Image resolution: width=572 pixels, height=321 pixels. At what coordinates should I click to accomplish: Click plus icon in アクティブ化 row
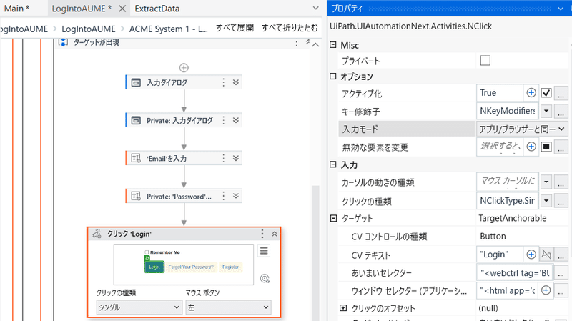click(531, 93)
